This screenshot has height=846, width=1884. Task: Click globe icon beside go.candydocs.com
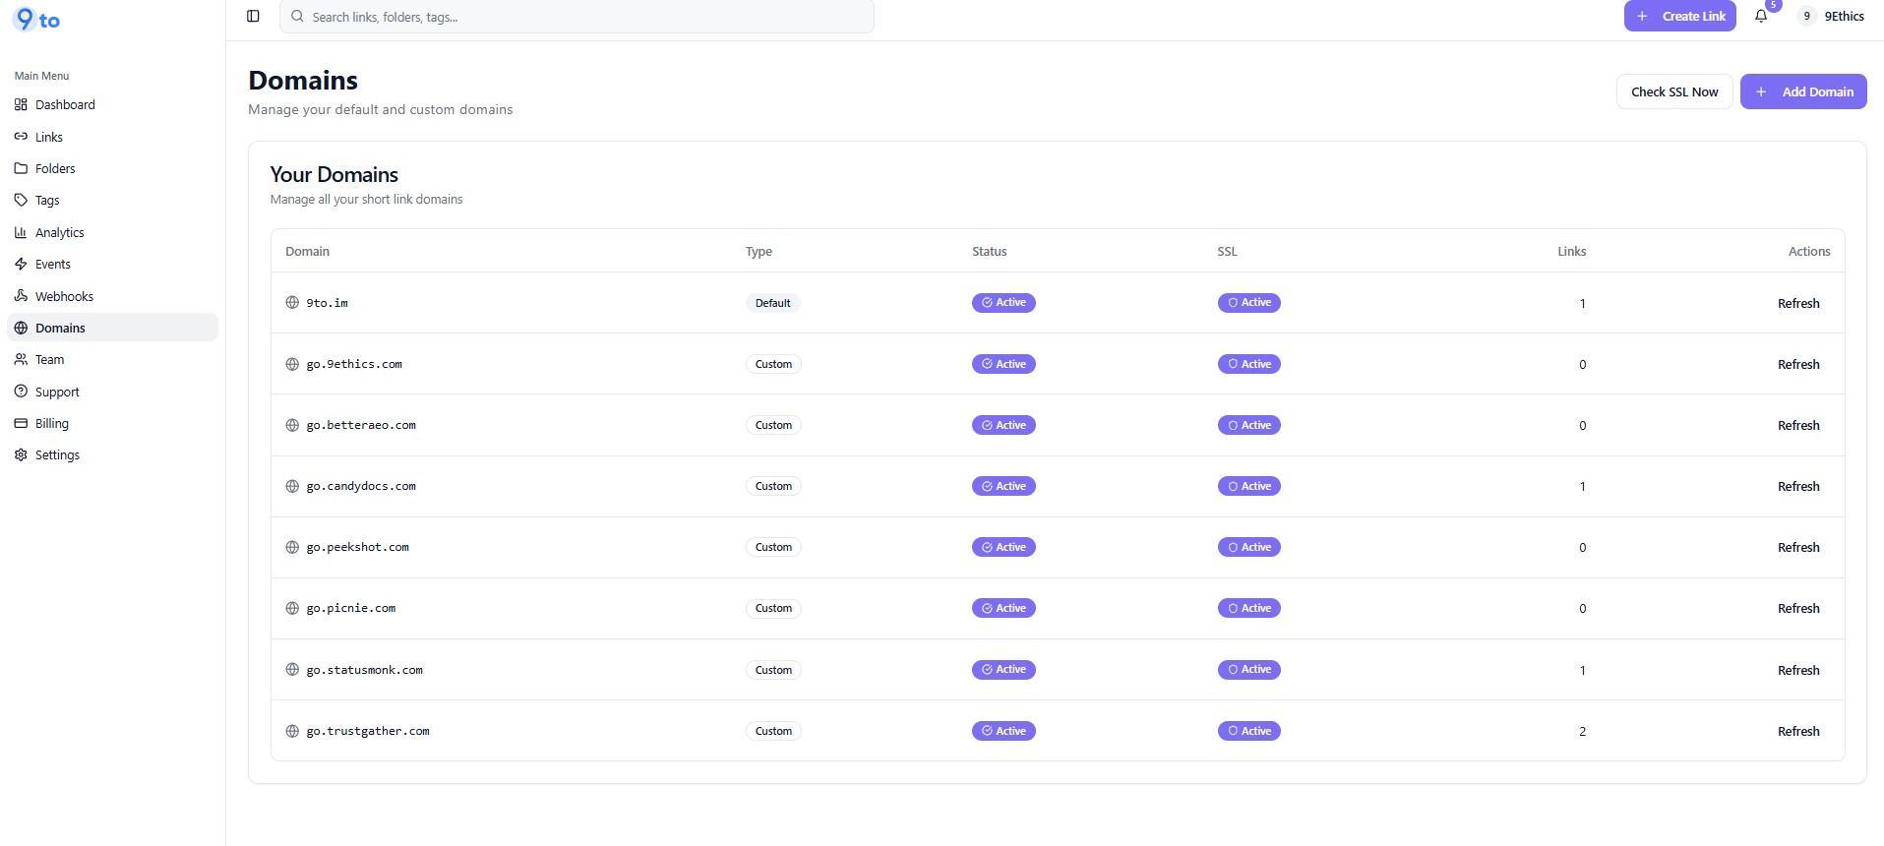pos(292,486)
